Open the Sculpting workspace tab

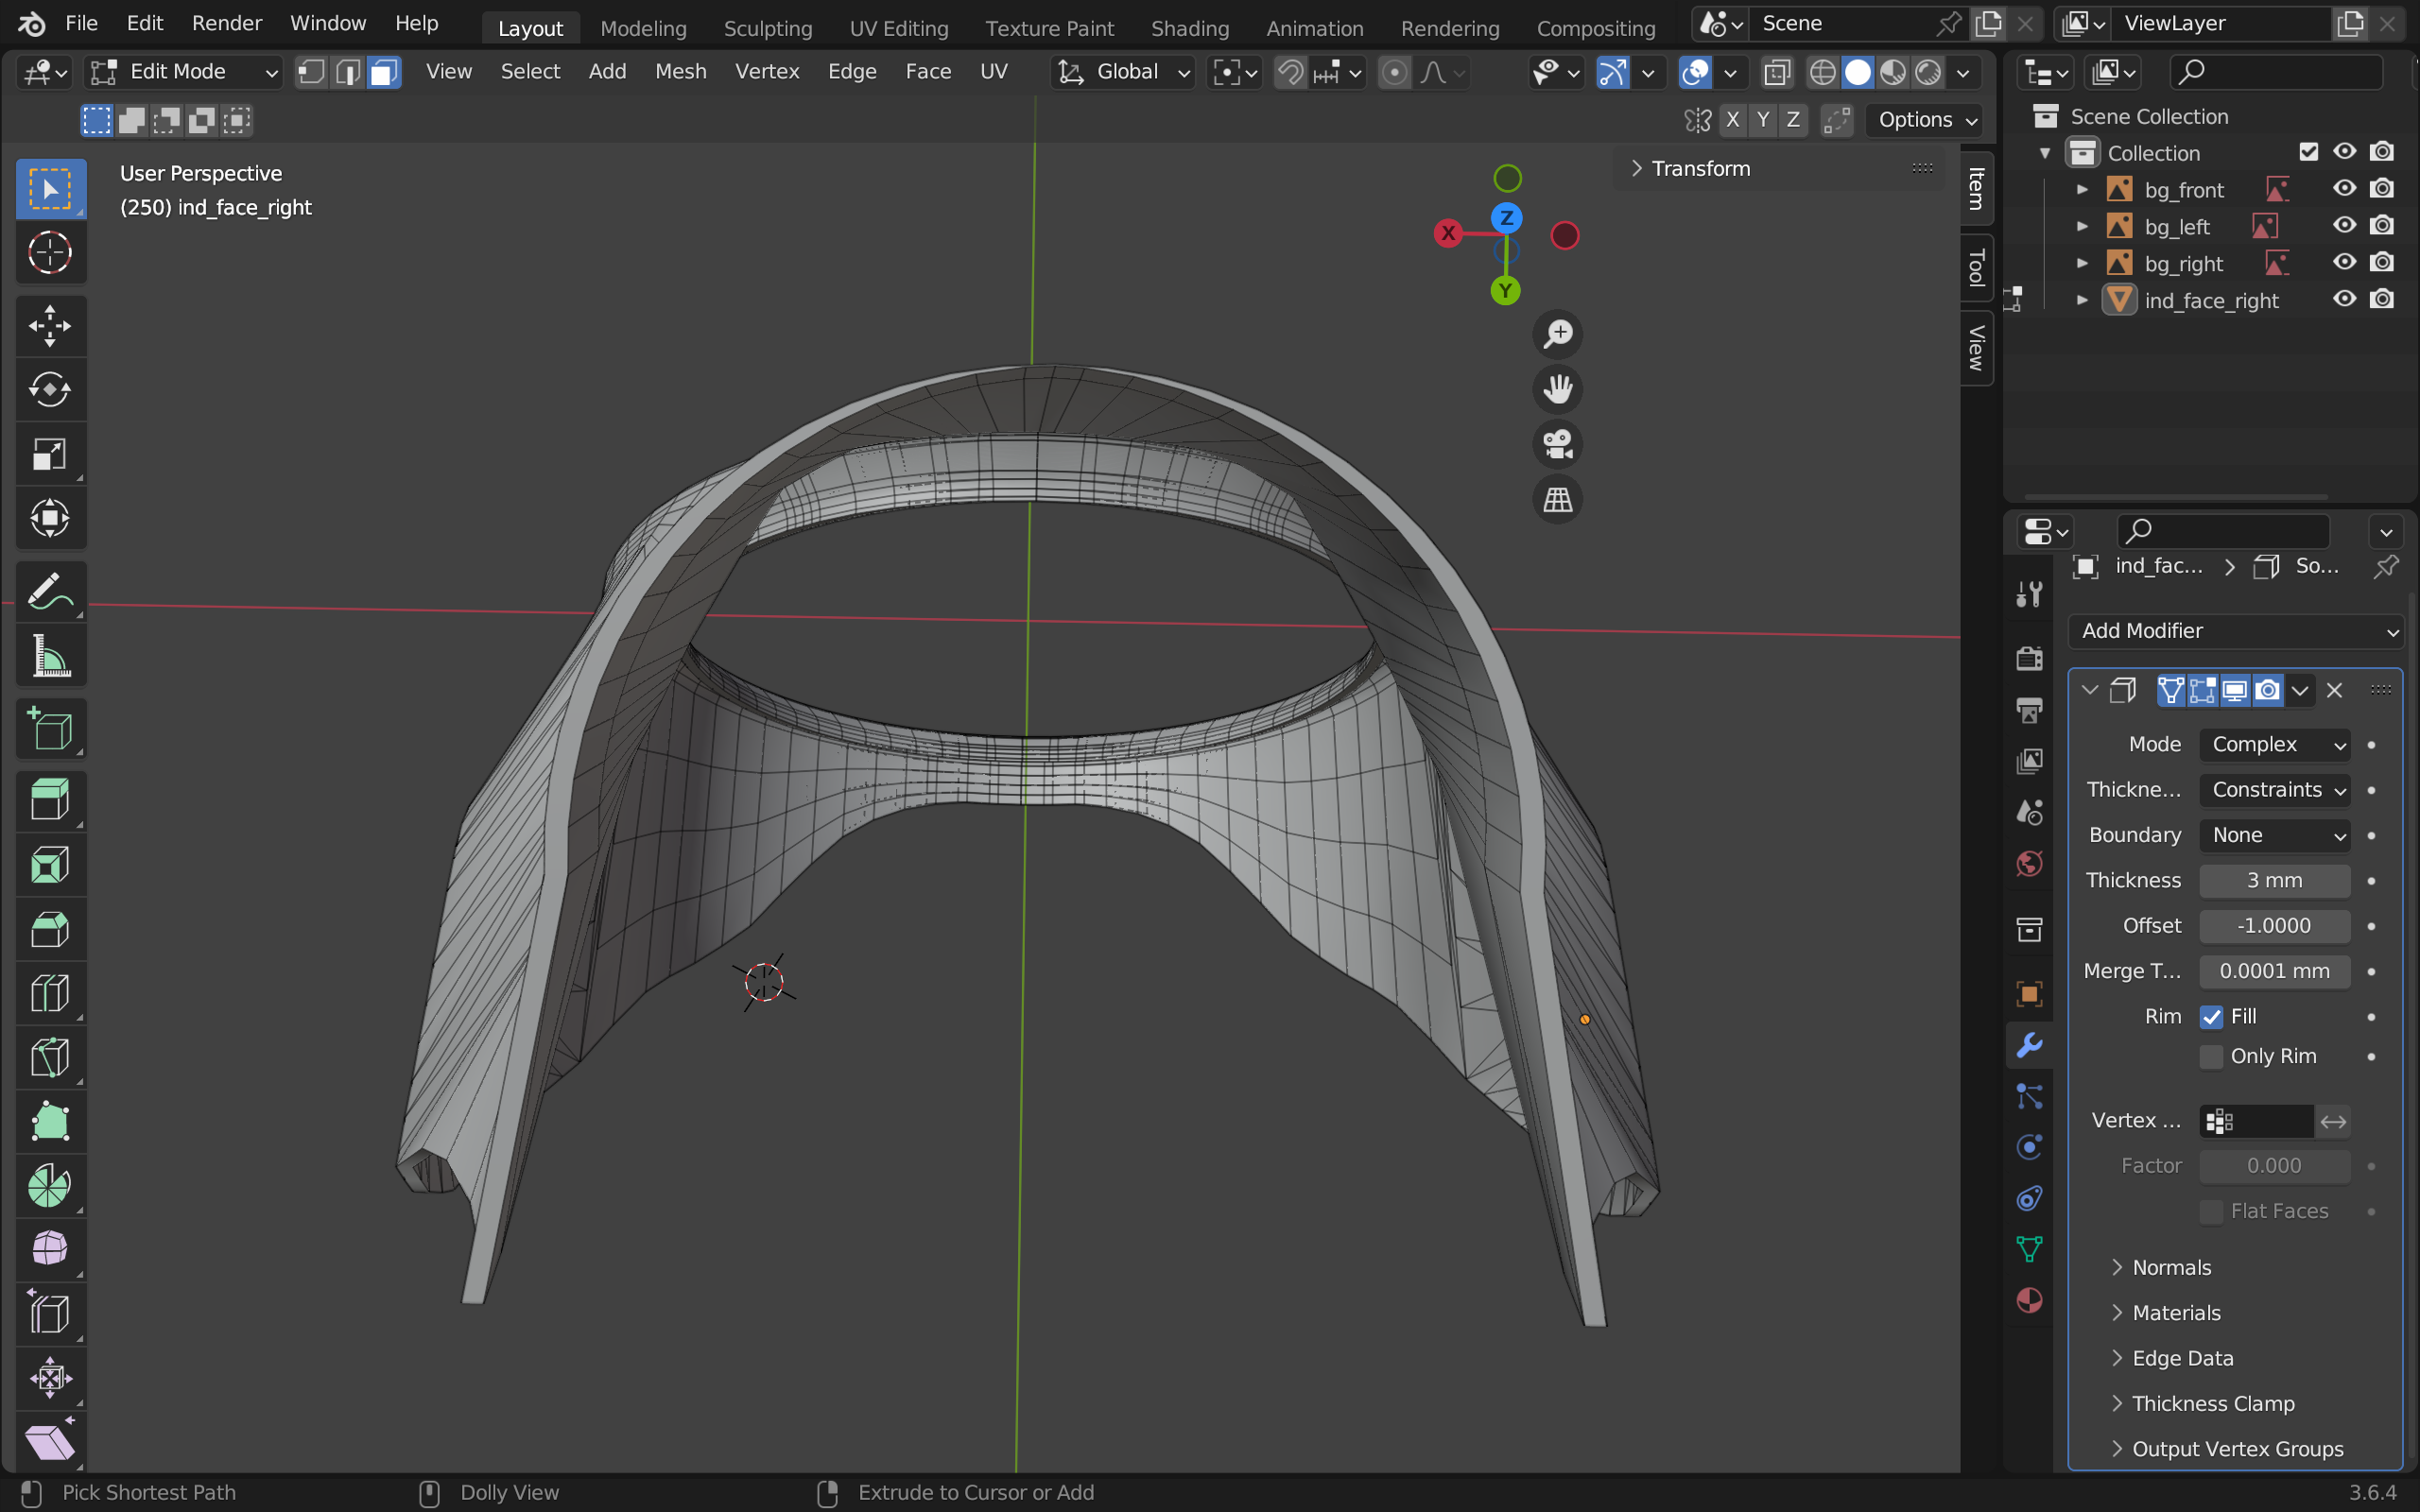[767, 28]
